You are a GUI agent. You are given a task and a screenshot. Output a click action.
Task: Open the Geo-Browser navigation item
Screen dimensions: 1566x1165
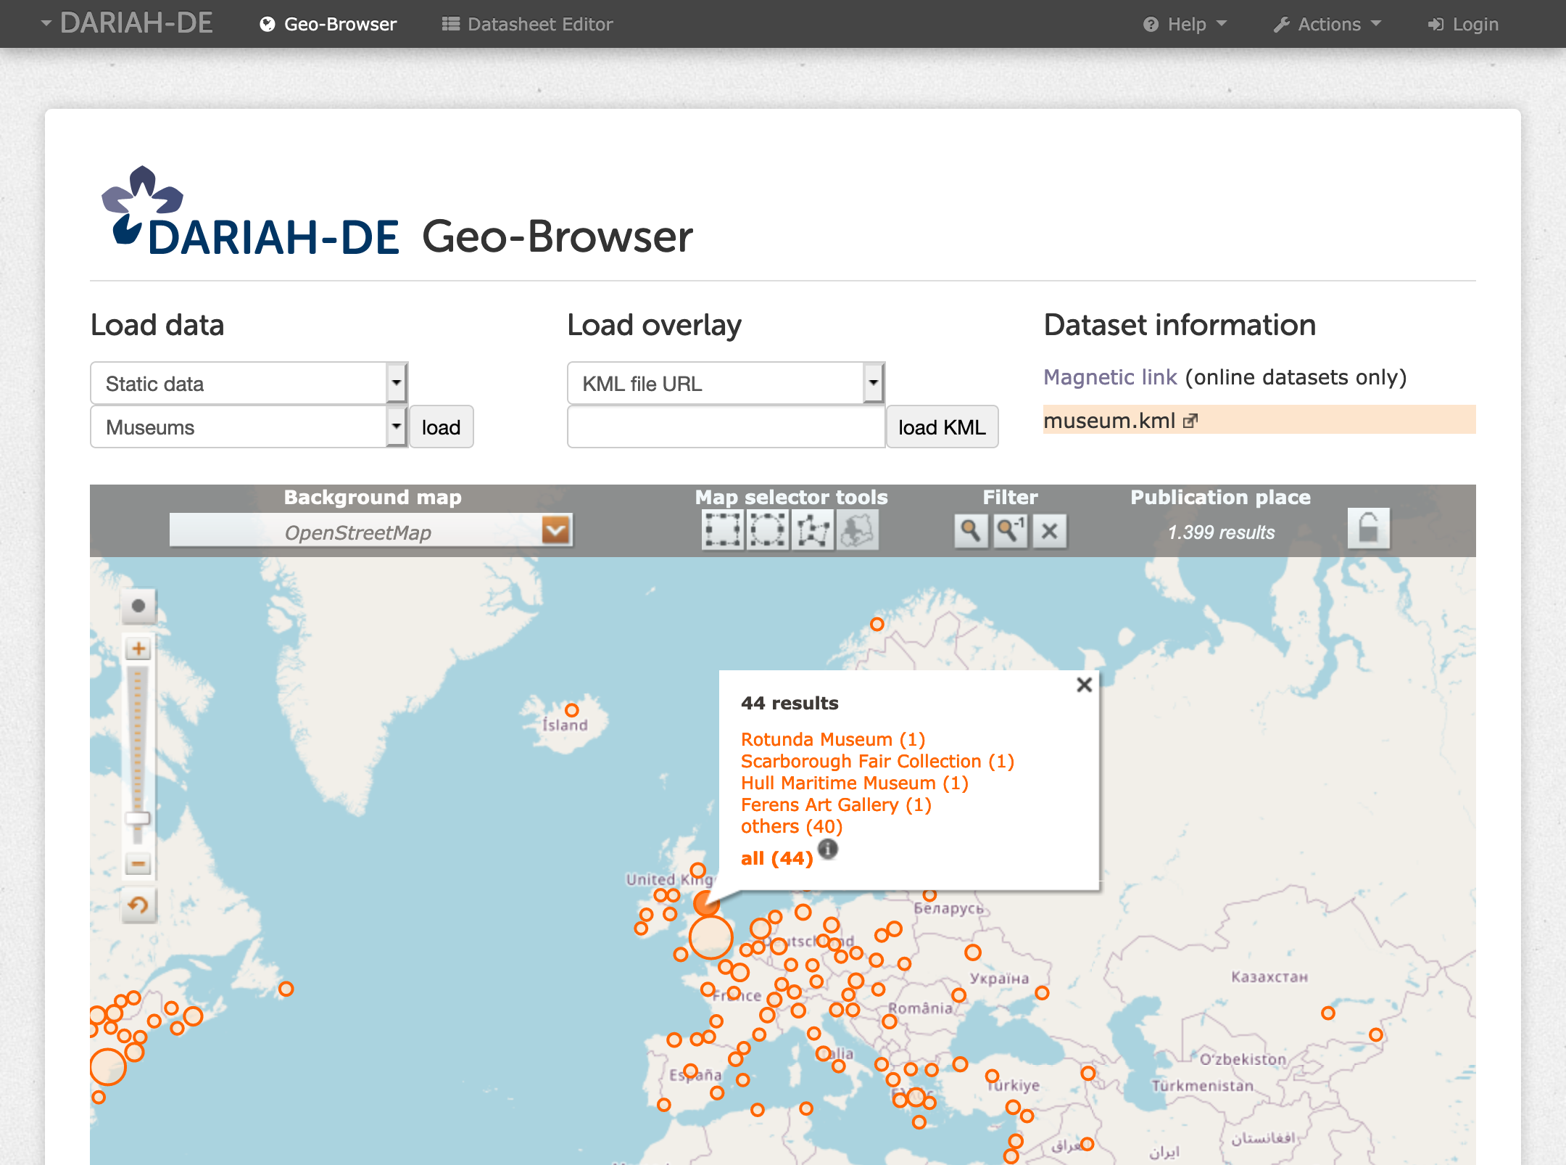click(x=328, y=24)
